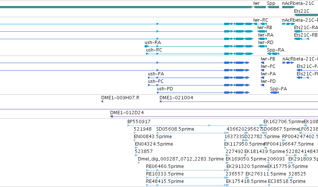Open the RP004196647.5prime EST label

[x=289, y=144]
